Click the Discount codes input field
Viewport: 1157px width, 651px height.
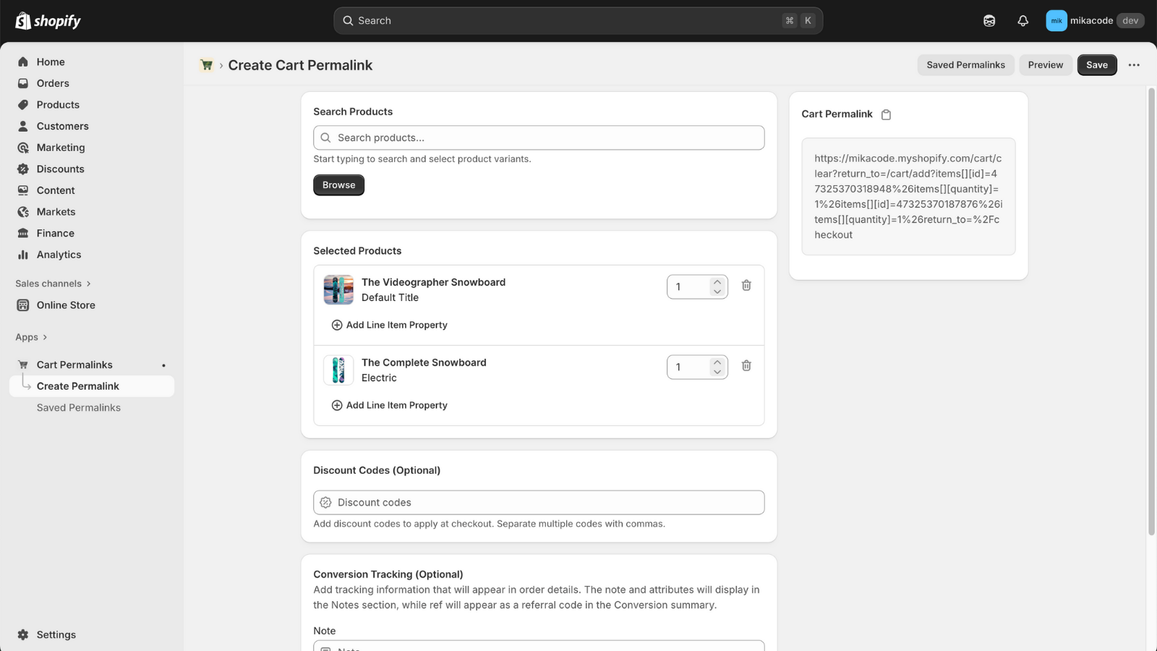point(538,502)
